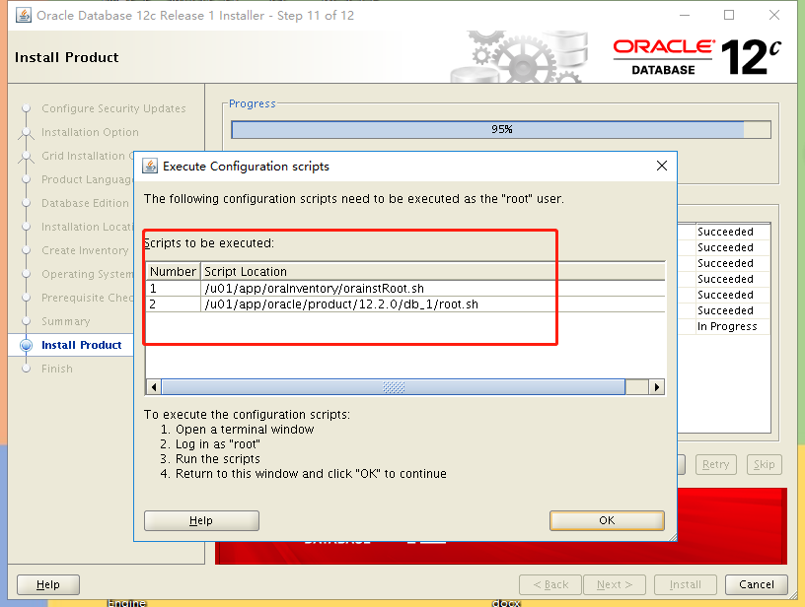Minimize the installer window
Viewport: 805px width, 607px height.
[x=685, y=15]
